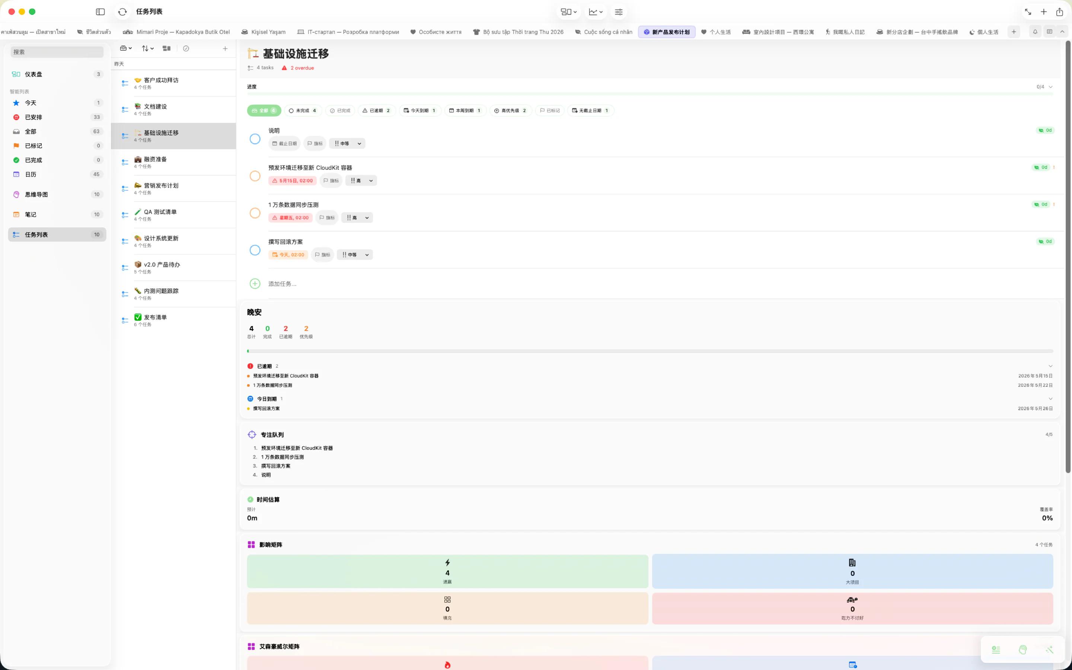Switch to Kişisel Yaşam tab
The height and width of the screenshot is (670, 1072).
[x=263, y=32]
